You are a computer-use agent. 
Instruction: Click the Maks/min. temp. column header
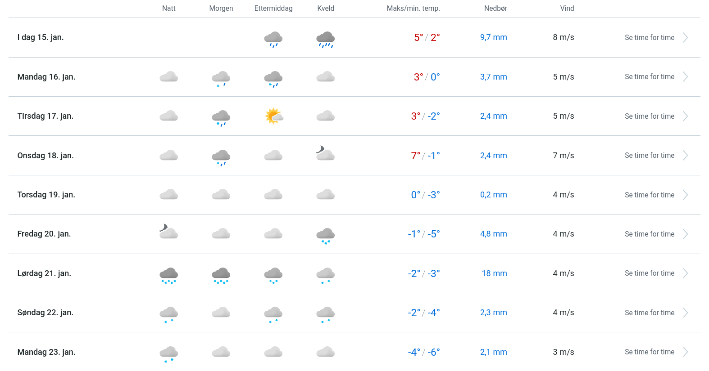point(413,9)
